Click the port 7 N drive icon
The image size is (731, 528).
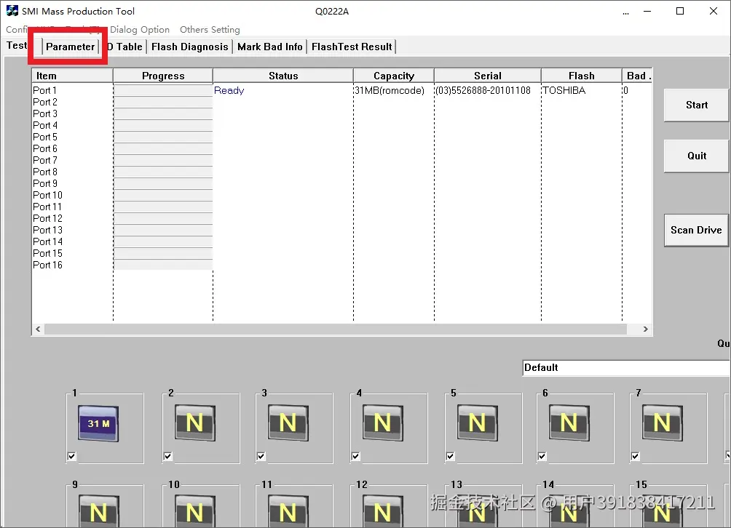[x=663, y=423]
